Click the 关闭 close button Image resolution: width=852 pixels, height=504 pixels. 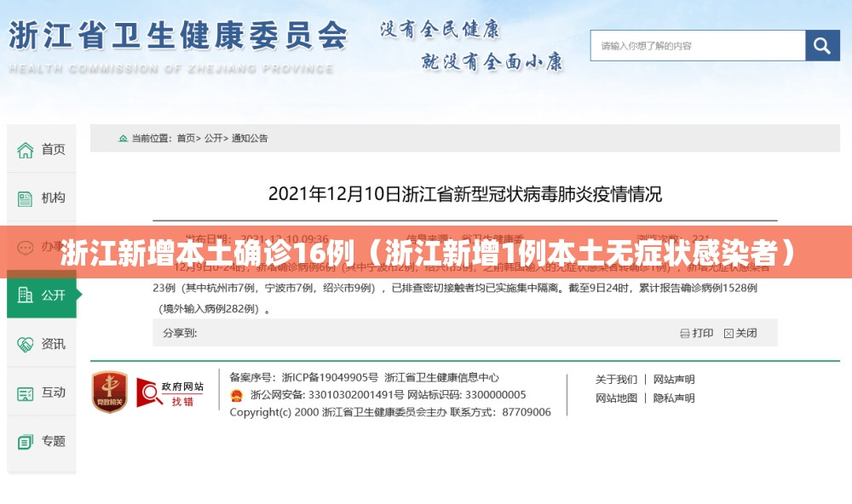coord(740,333)
